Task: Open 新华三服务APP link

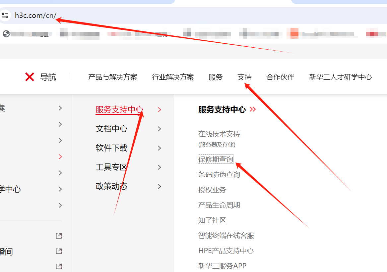Action: (x=223, y=266)
